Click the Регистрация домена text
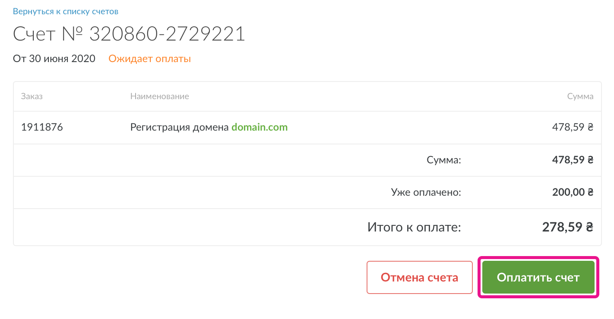 (180, 127)
